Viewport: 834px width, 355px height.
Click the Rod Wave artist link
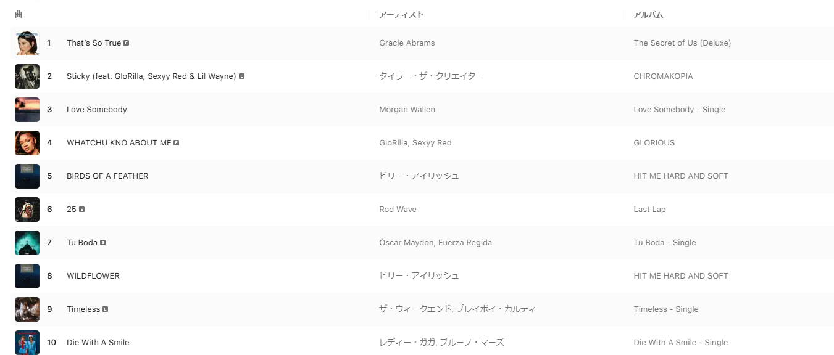coord(398,210)
